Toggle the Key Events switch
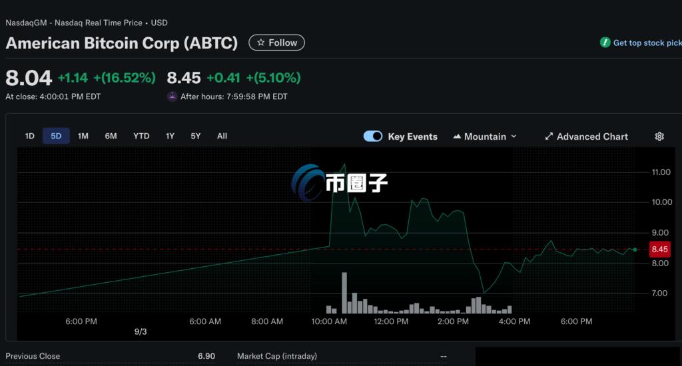The height and width of the screenshot is (366, 682). pyautogui.click(x=373, y=136)
